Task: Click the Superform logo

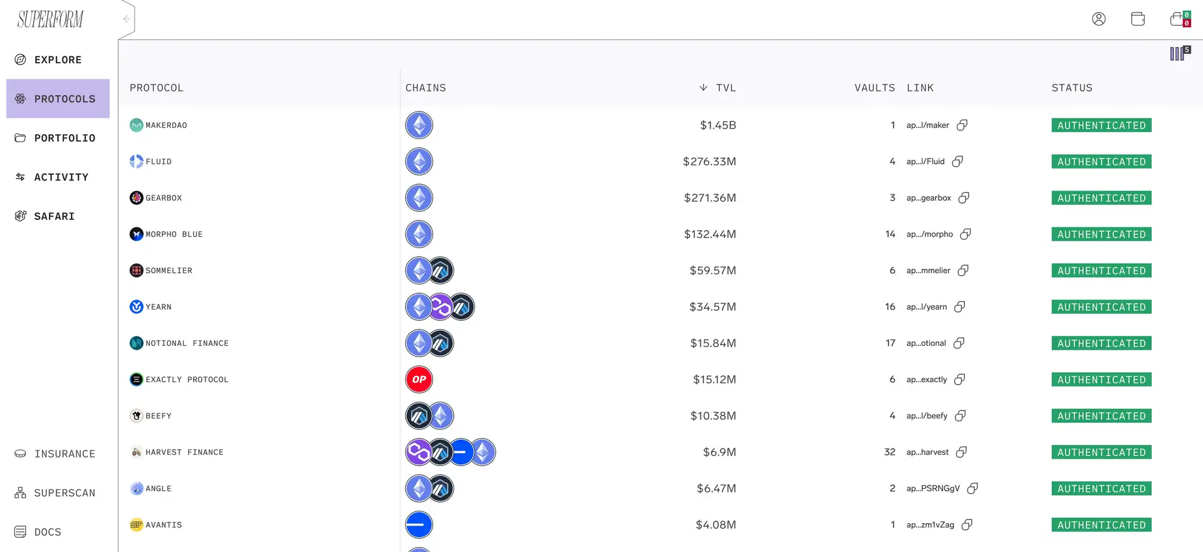Action: coord(50,19)
